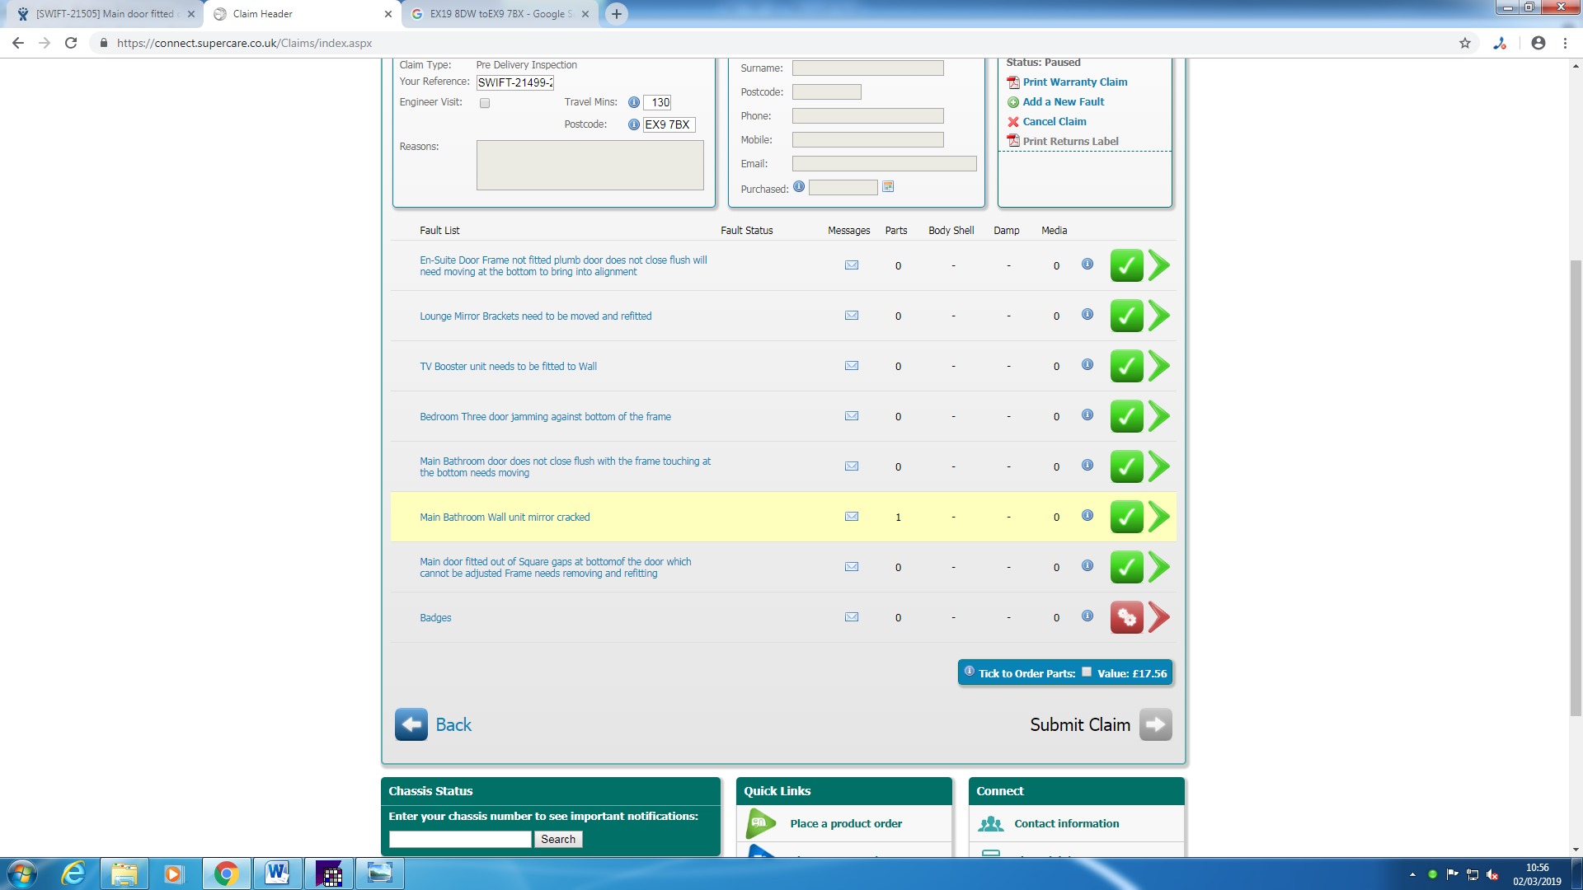Screen dimensions: 1583x890
Task: Open Microsoft Word from taskbar
Action: (x=277, y=874)
